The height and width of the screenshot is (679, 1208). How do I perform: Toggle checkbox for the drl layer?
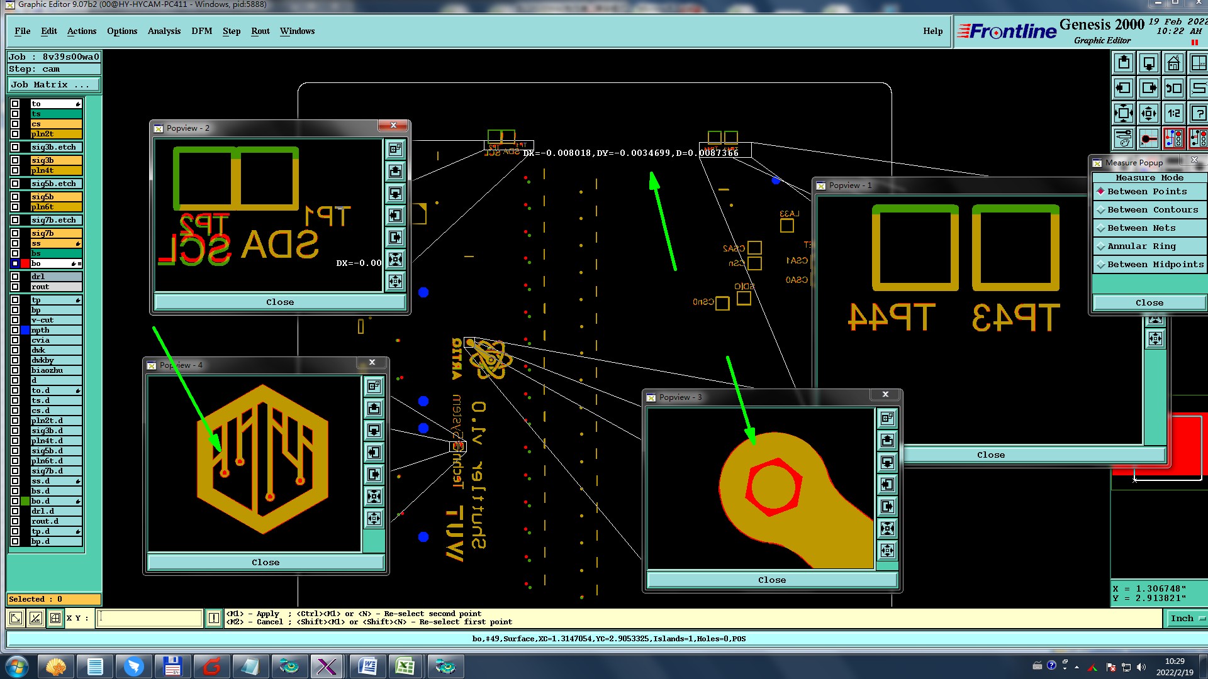point(15,277)
